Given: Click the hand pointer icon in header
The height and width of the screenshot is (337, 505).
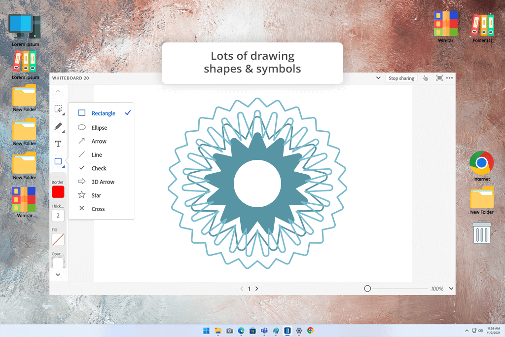Looking at the screenshot, I should [426, 78].
